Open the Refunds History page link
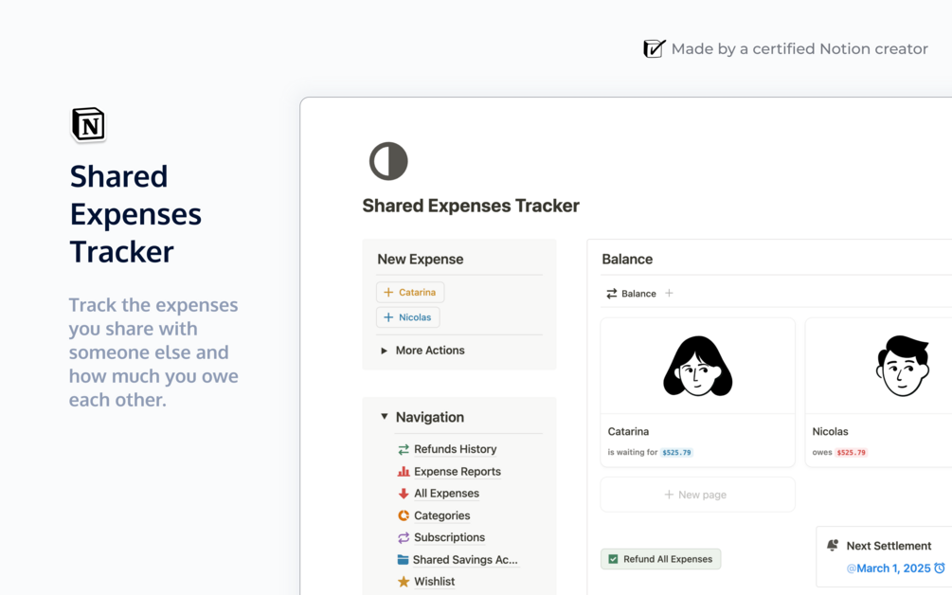Viewport: 952px width, 595px height. (456, 449)
